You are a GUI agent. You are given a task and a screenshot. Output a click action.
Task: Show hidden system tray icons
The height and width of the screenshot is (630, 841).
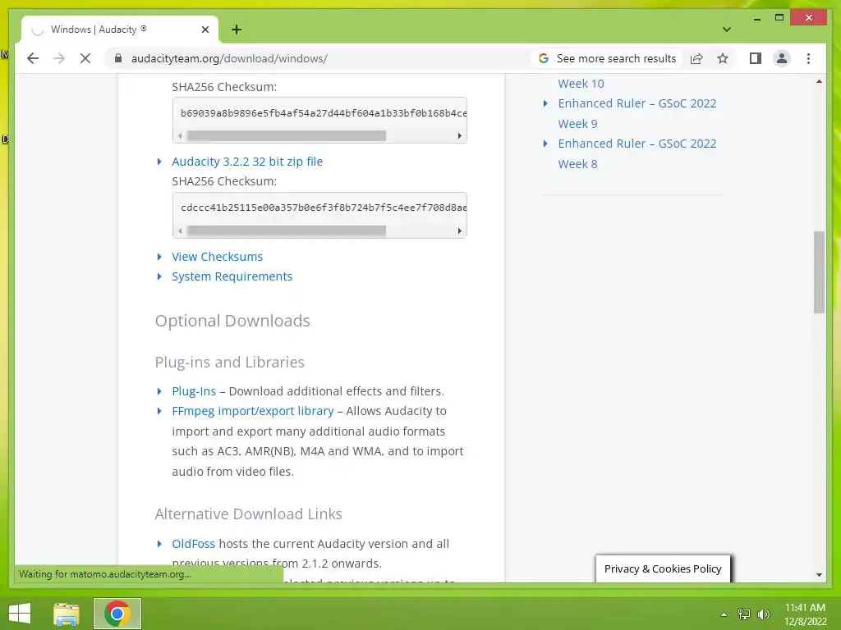[x=724, y=614]
